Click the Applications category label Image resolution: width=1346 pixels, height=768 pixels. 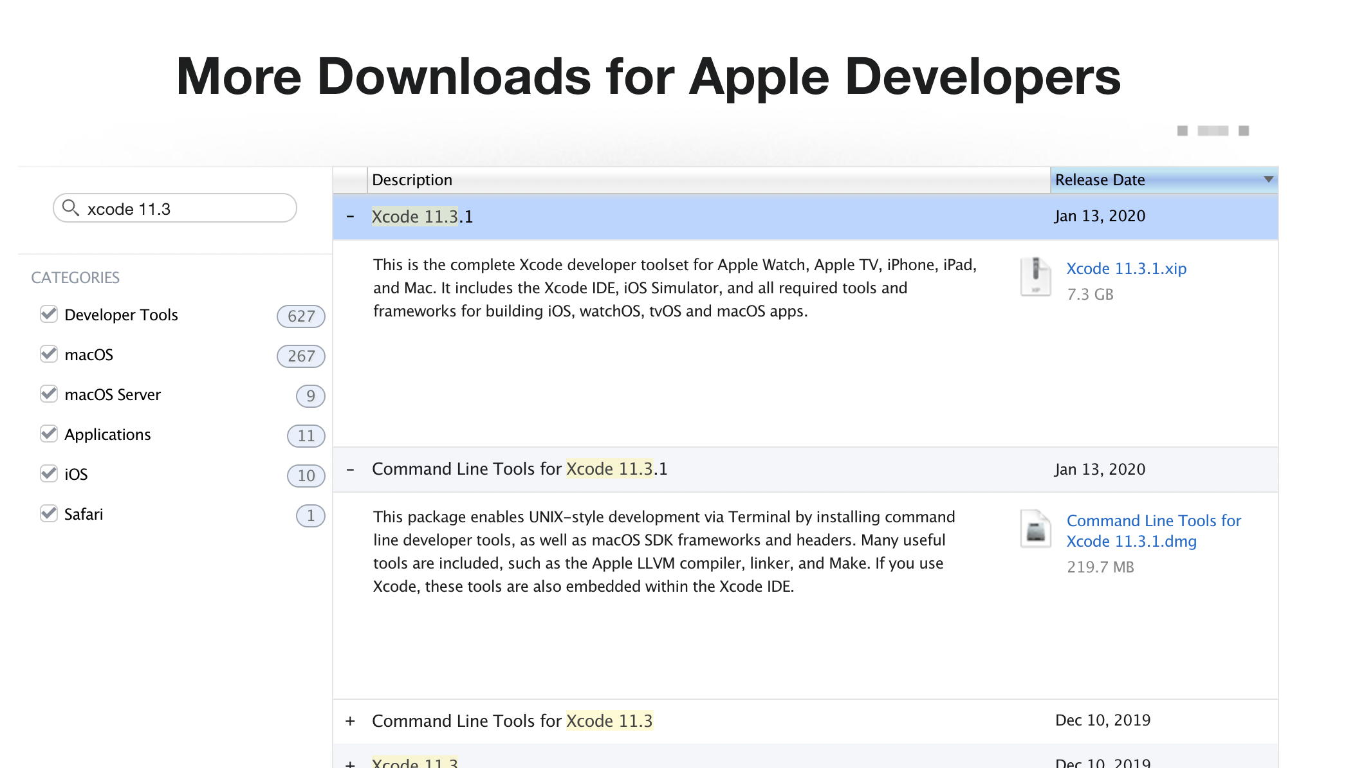coord(107,435)
